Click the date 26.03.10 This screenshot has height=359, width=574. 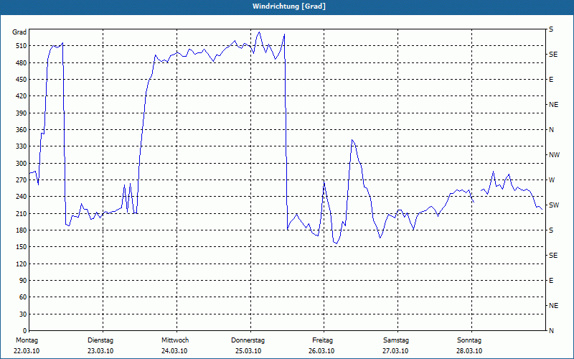pyautogui.click(x=321, y=351)
